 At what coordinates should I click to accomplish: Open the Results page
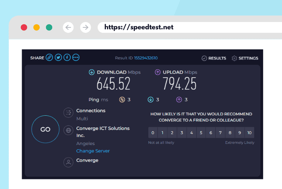214,58
